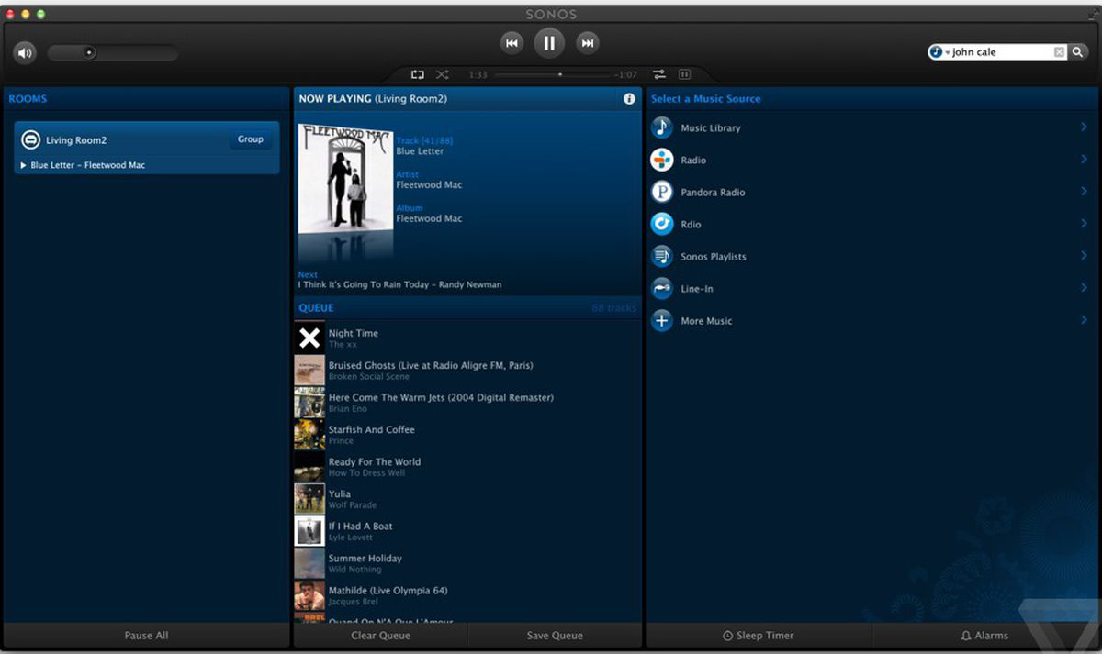Select Here Come The Warm Jets track
The image size is (1102, 654).
[467, 403]
